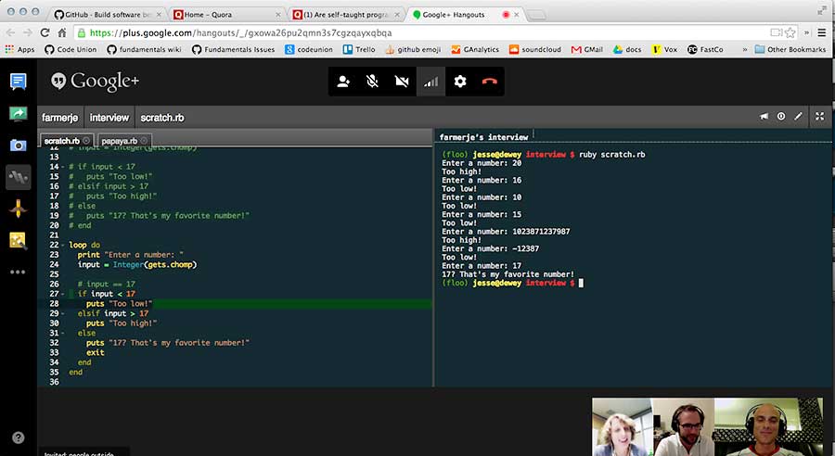Start screenshare from the left sidebar
Screen dimensions: 835x456
[18, 113]
